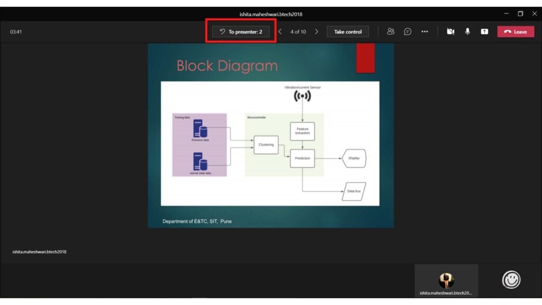Open the share content tray
This screenshot has width=542, height=305.
(484, 31)
